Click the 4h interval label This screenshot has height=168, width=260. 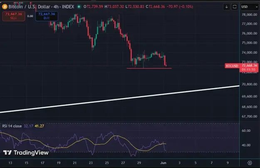coord(56,7)
